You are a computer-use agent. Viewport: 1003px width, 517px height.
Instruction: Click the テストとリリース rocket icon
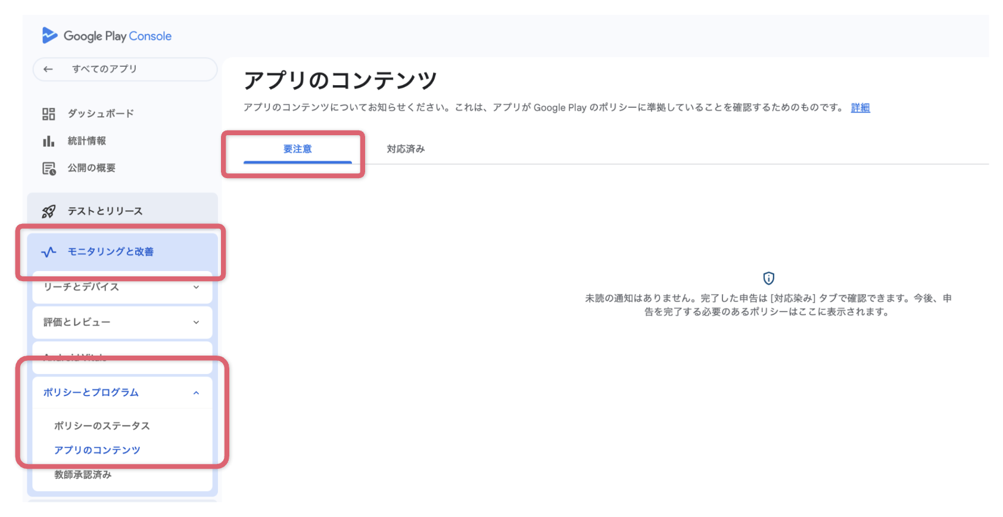tap(49, 211)
